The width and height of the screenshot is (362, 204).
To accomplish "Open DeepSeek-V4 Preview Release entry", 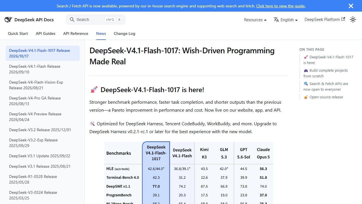I will [x=43, y=117].
